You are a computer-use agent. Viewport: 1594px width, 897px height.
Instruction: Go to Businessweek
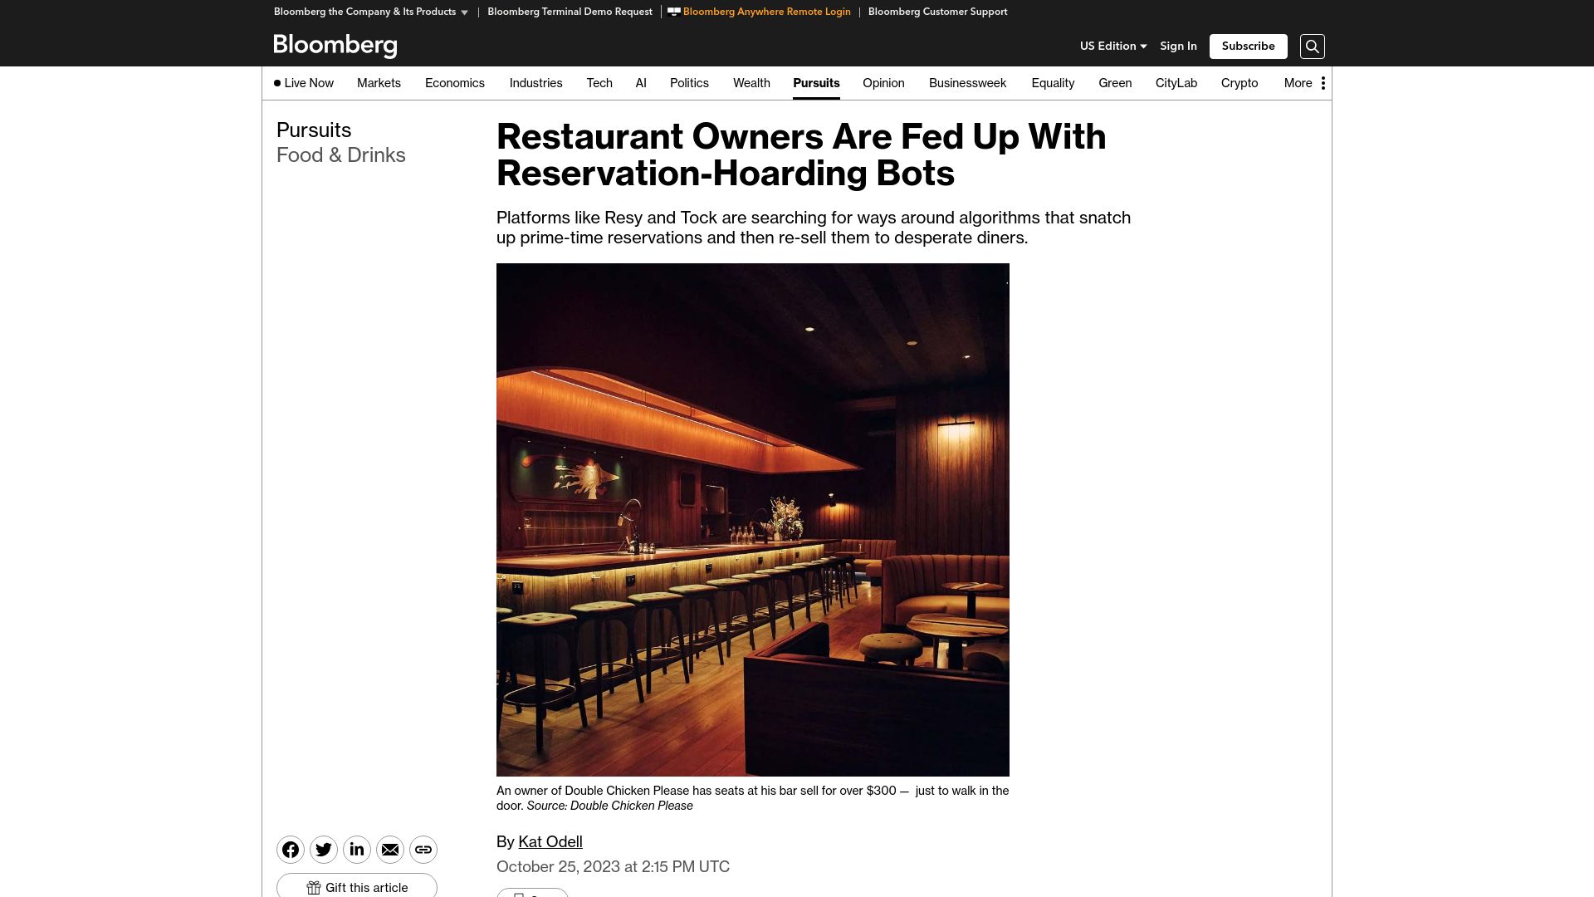pyautogui.click(x=967, y=83)
